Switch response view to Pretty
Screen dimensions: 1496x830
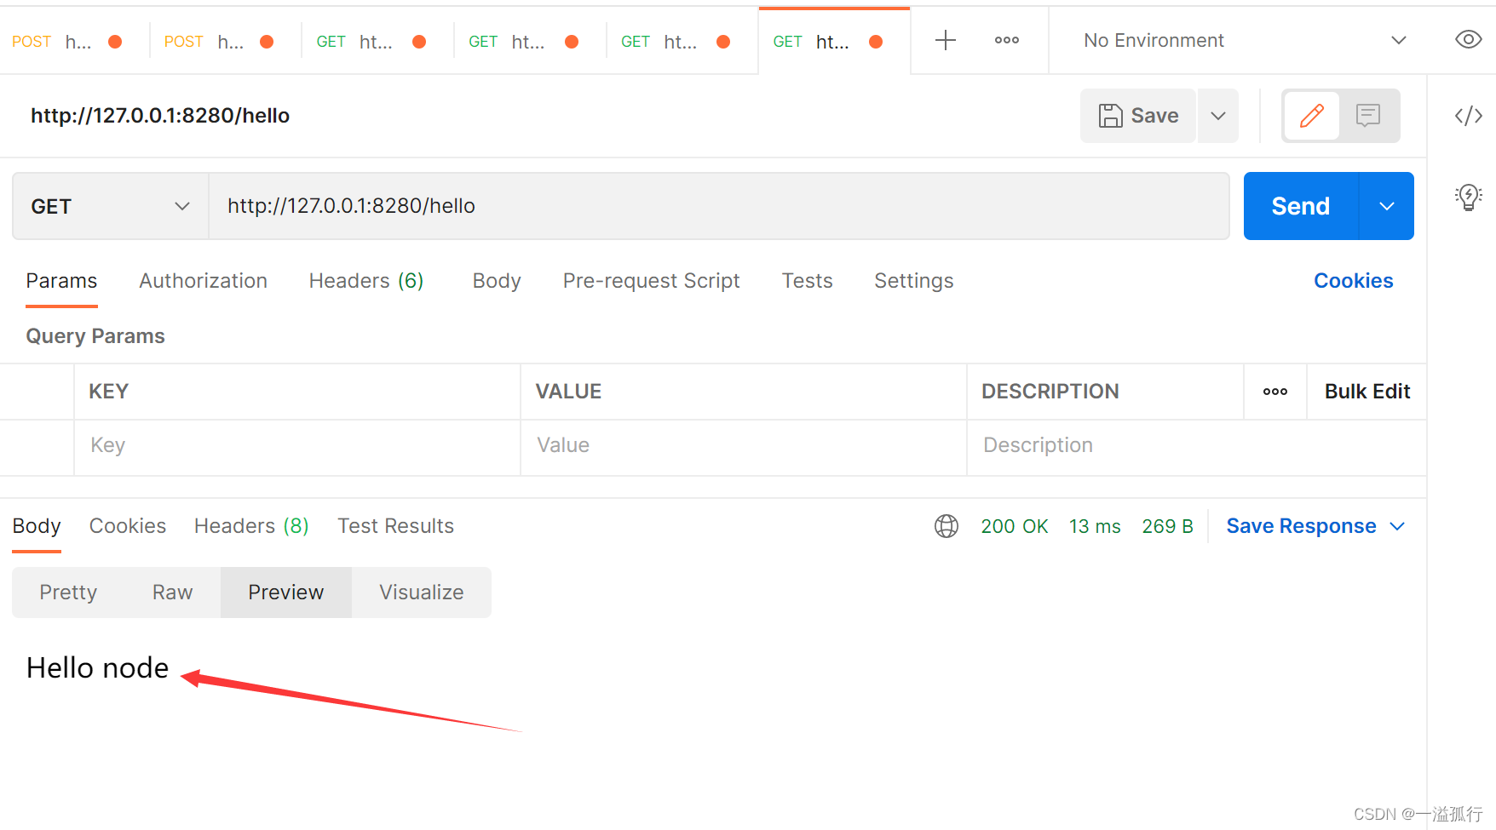[68, 592]
